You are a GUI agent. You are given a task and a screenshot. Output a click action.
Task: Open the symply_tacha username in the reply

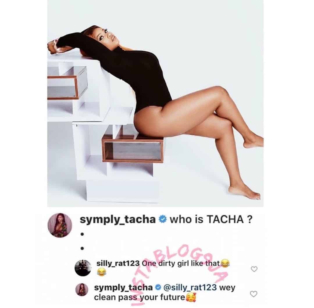point(123,288)
